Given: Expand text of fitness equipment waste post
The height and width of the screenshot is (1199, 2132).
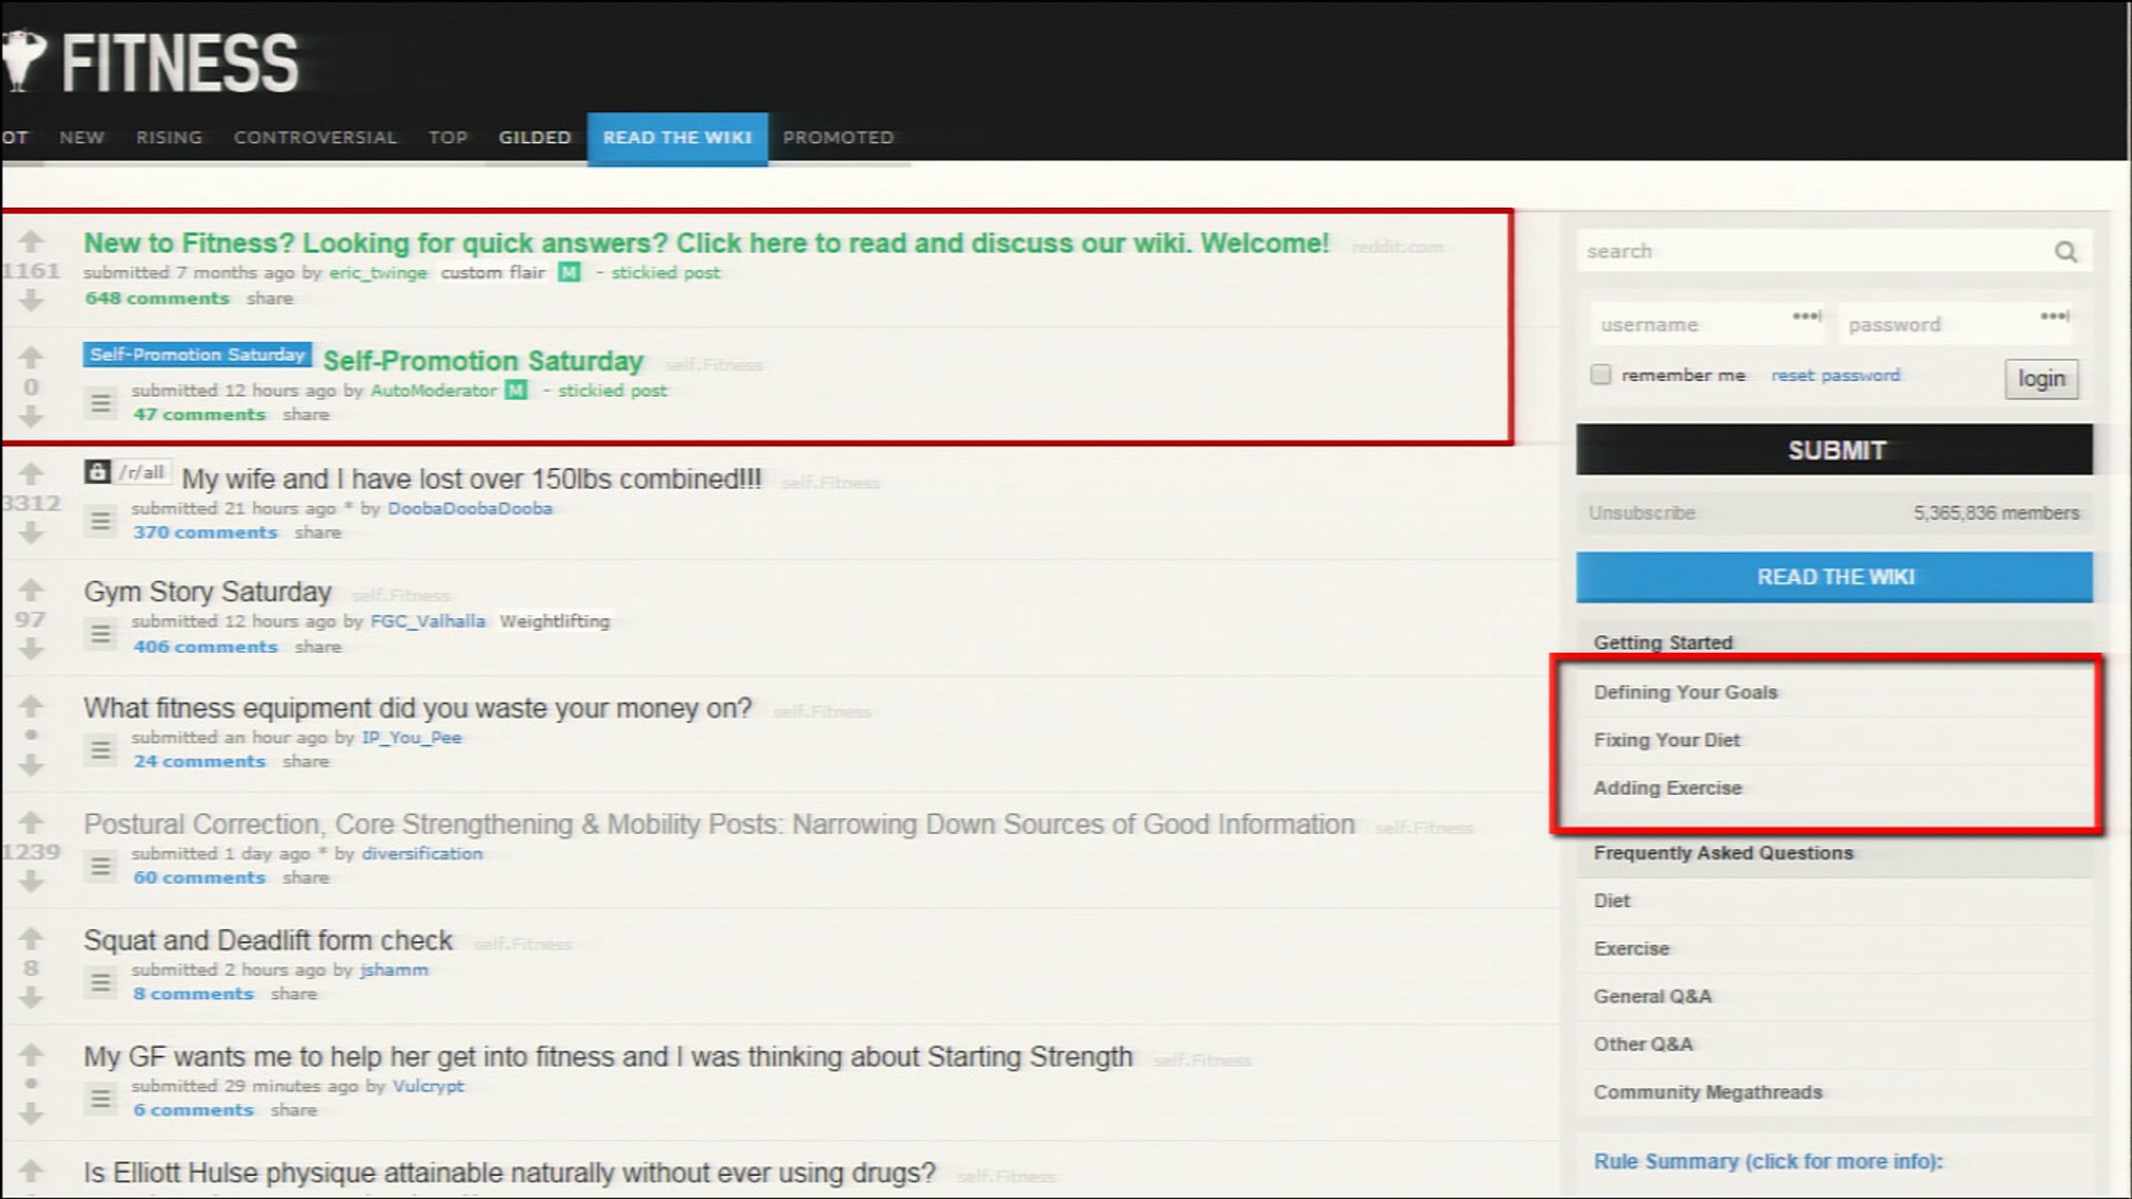Looking at the screenshot, I should (x=100, y=750).
